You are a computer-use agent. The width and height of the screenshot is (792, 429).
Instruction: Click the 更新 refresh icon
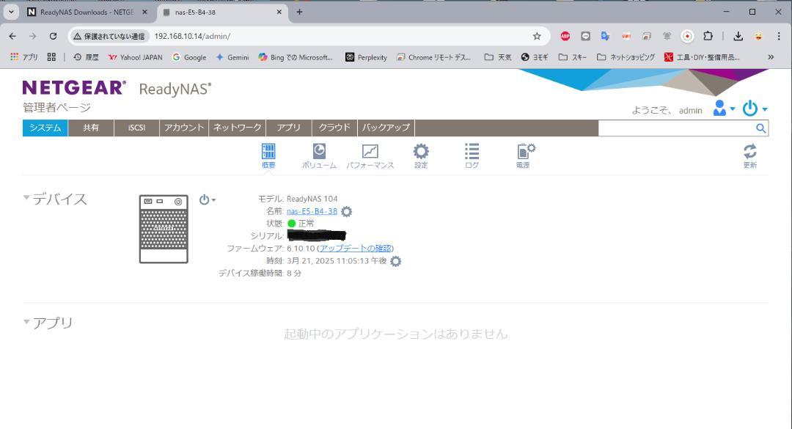click(x=750, y=155)
